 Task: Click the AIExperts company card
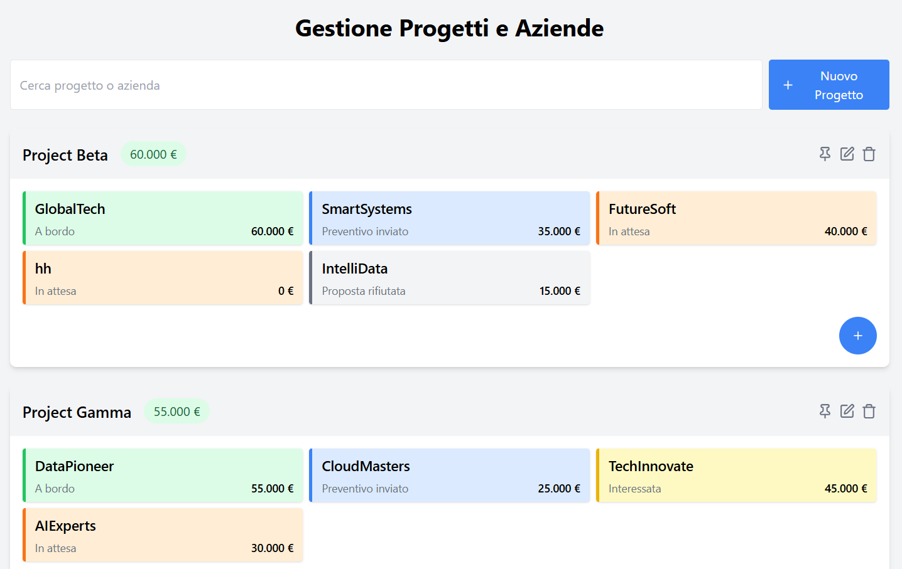pos(163,535)
